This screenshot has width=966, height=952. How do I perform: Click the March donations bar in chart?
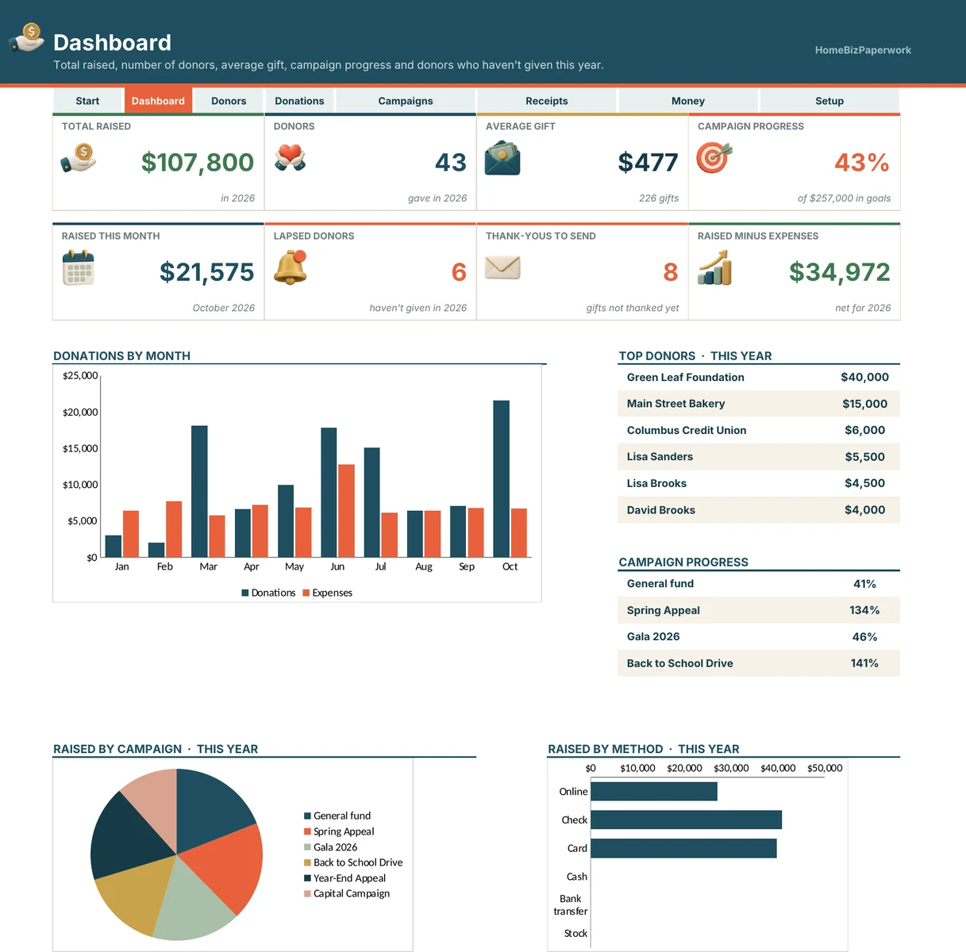click(199, 491)
